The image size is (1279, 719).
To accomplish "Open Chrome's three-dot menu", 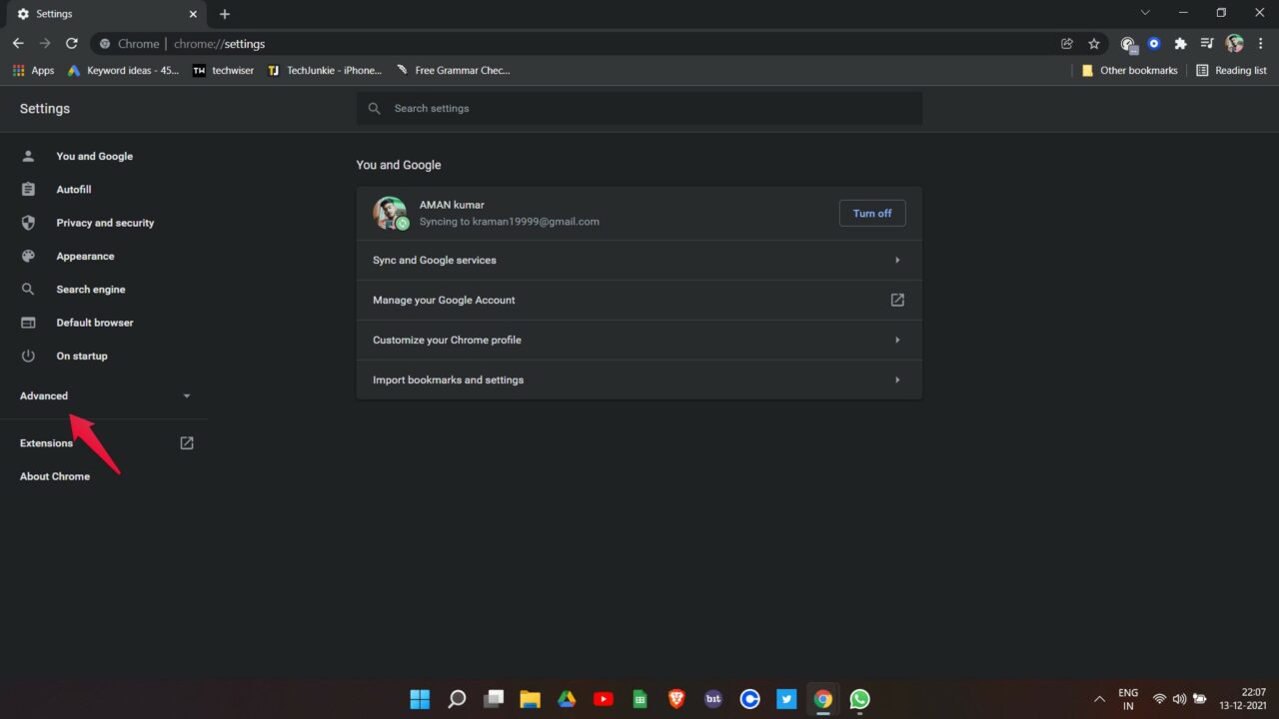I will point(1261,44).
